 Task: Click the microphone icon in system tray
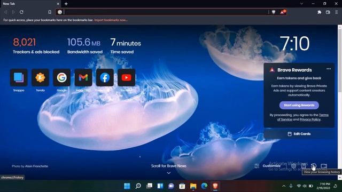(x=291, y=186)
